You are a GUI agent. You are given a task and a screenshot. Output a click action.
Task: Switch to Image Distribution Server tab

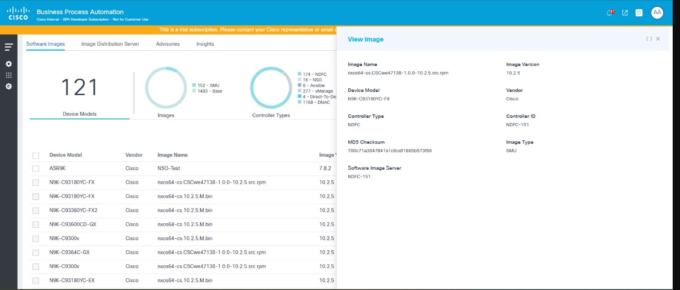[x=110, y=44]
